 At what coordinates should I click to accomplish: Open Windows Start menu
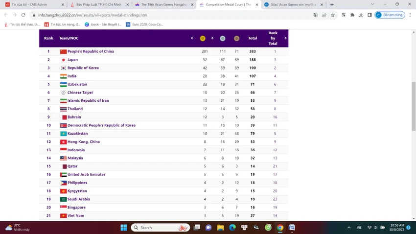pyautogui.click(x=124, y=228)
